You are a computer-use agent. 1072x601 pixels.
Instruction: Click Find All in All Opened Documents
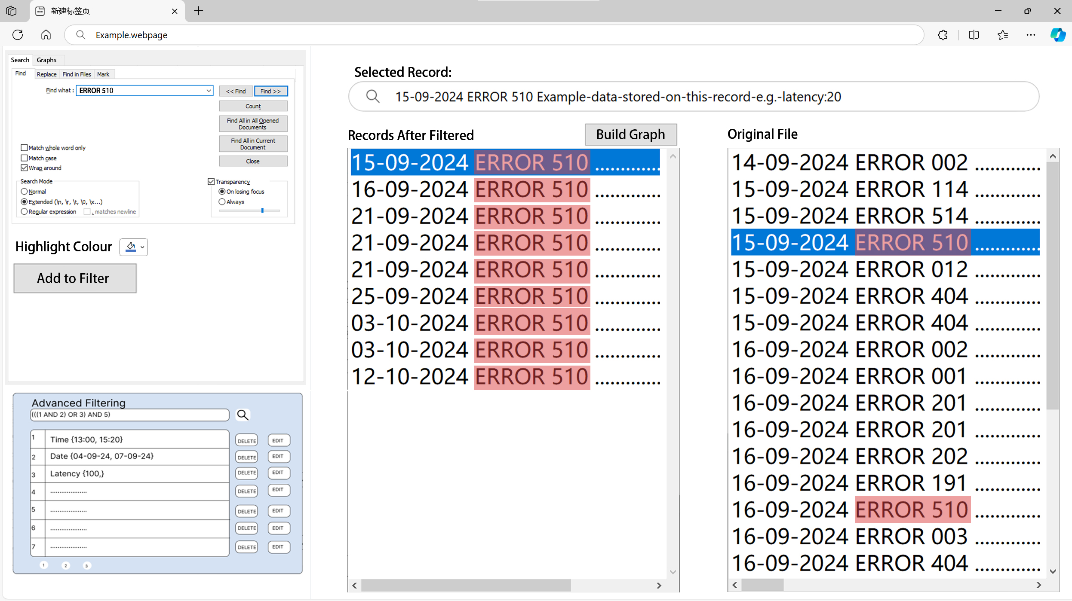(253, 124)
